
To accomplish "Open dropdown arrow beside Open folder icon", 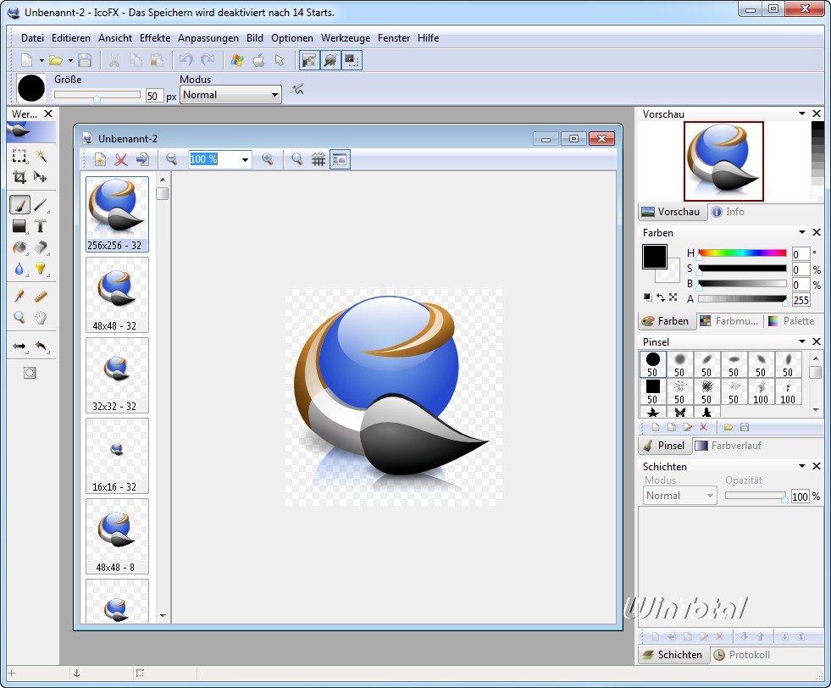I will coord(70,61).
